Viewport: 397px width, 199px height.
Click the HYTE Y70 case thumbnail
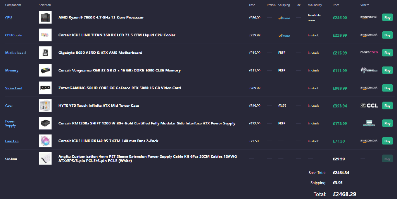coord(45,105)
